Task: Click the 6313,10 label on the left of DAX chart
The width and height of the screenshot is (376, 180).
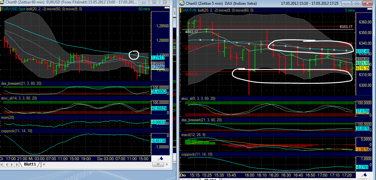Action: tap(192, 74)
